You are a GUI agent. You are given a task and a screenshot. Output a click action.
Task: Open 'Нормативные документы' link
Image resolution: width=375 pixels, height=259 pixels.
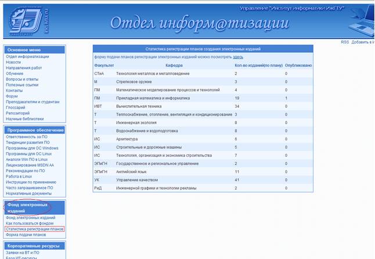pyautogui.click(x=28, y=193)
